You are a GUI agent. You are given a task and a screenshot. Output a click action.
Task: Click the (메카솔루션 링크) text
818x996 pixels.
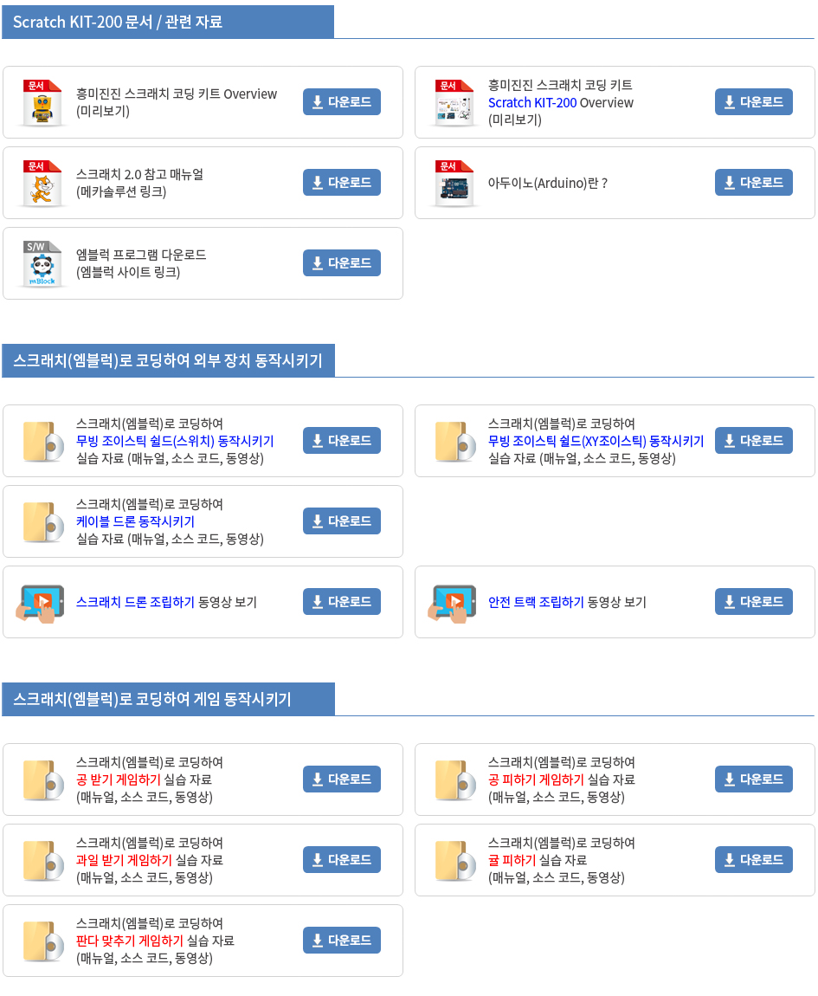121,191
